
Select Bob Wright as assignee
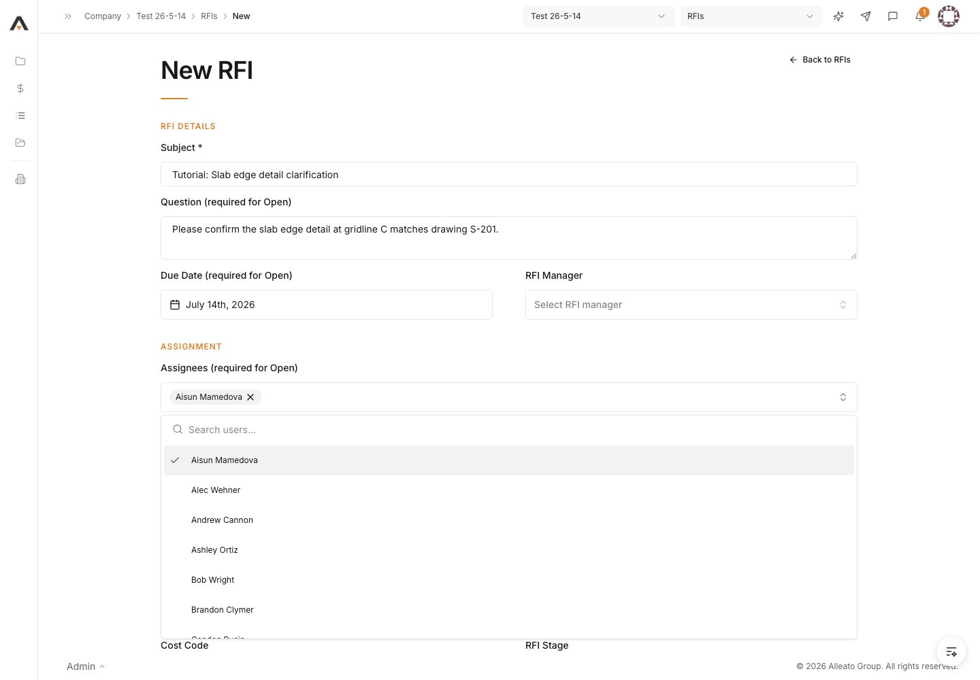(x=508, y=580)
